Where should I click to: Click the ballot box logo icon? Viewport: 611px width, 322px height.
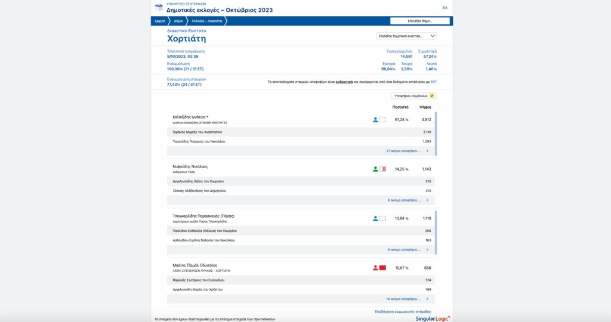(x=159, y=7)
